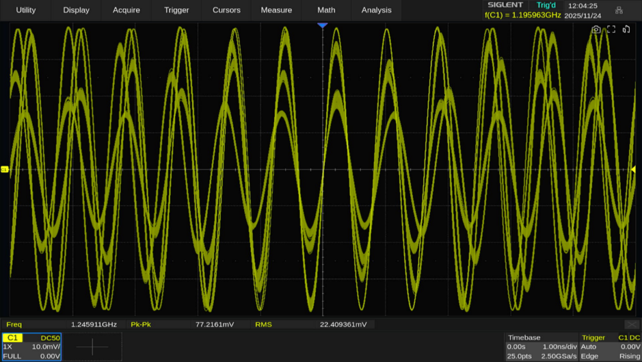The height and width of the screenshot is (362, 642).
Task: Open the LAN network status icon
Action: [619, 10]
